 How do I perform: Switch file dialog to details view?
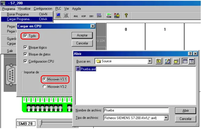(191, 61)
